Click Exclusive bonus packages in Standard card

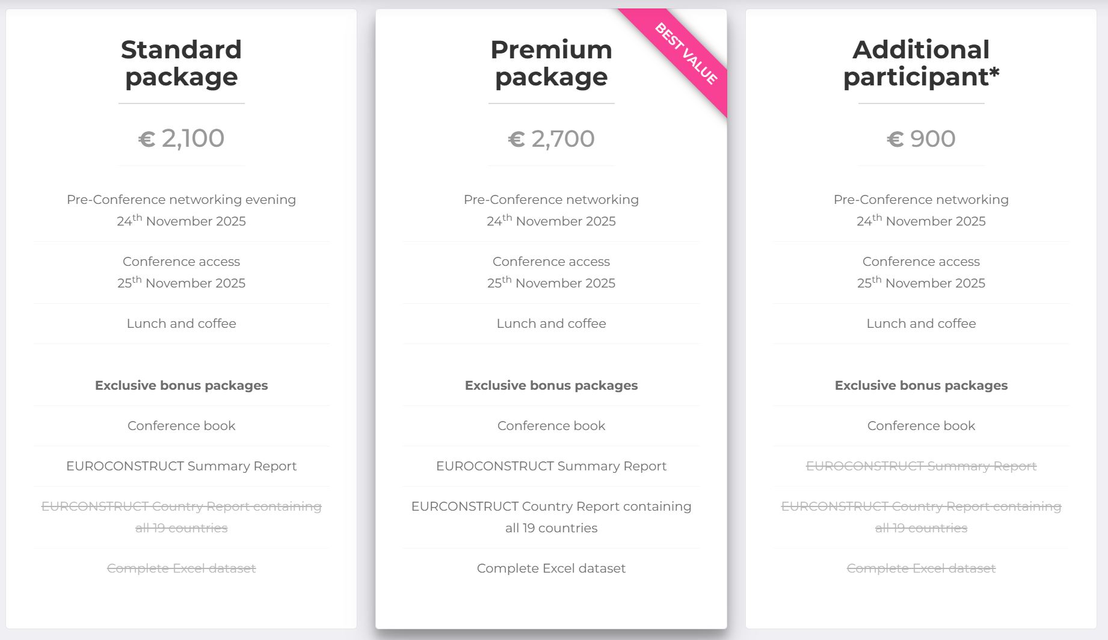pyautogui.click(x=181, y=386)
